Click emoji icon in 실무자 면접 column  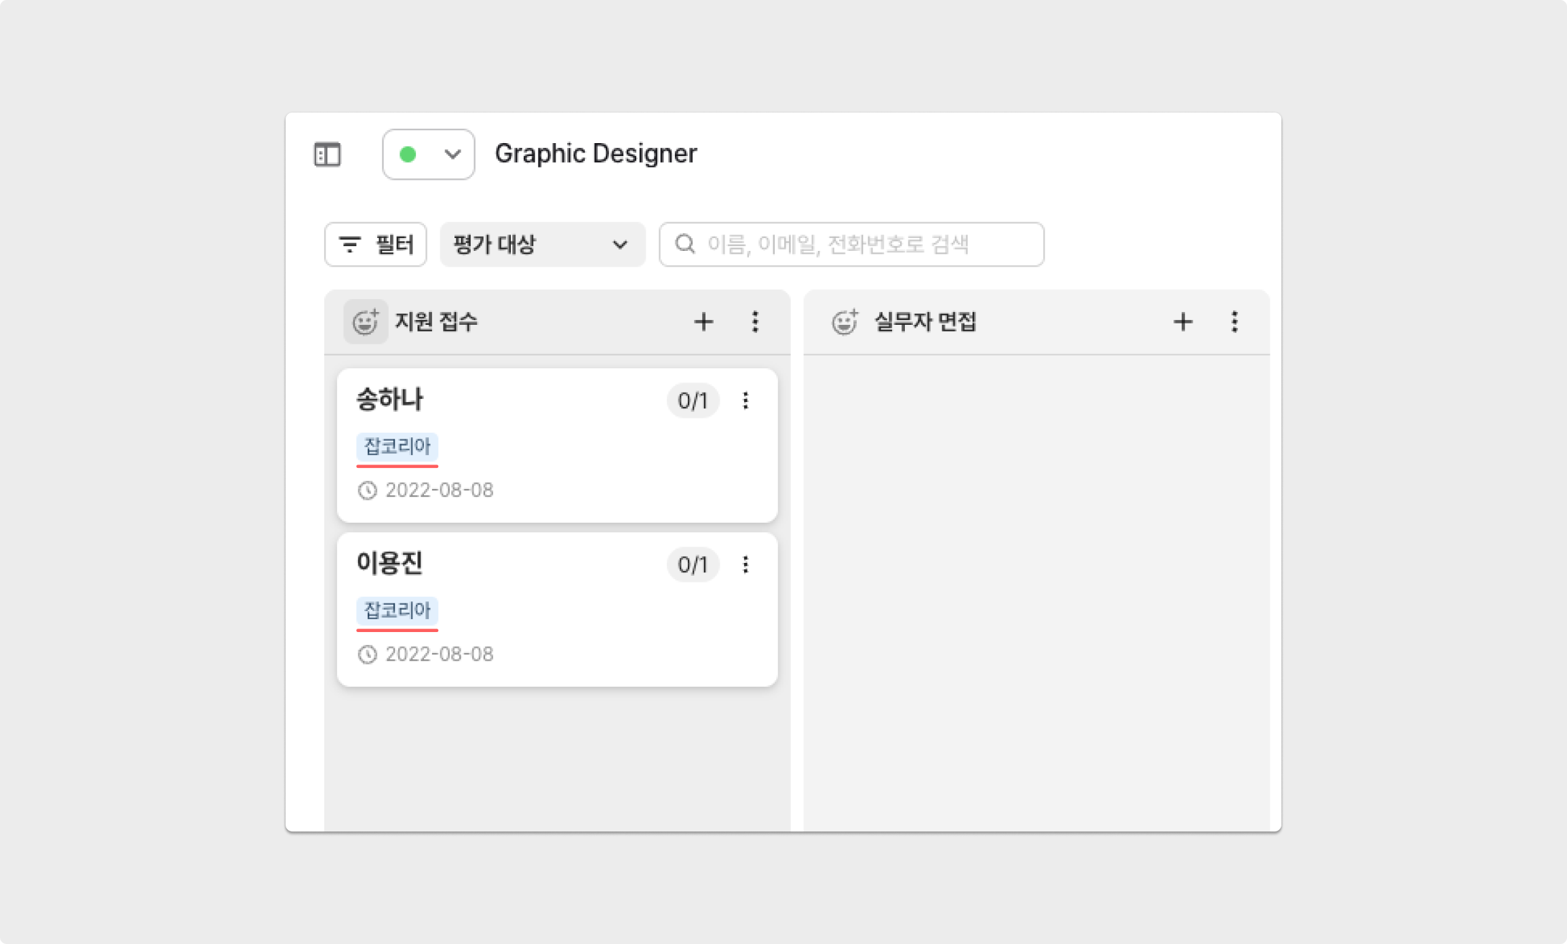[x=845, y=321]
